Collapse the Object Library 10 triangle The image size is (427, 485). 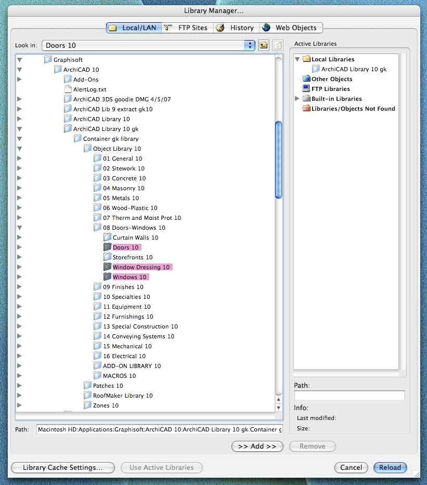(x=19, y=149)
